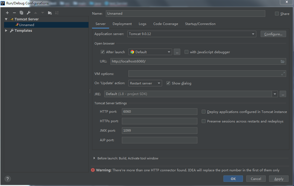This screenshot has width=294, height=186.
Task: Click the Configure... button
Action: [273, 34]
